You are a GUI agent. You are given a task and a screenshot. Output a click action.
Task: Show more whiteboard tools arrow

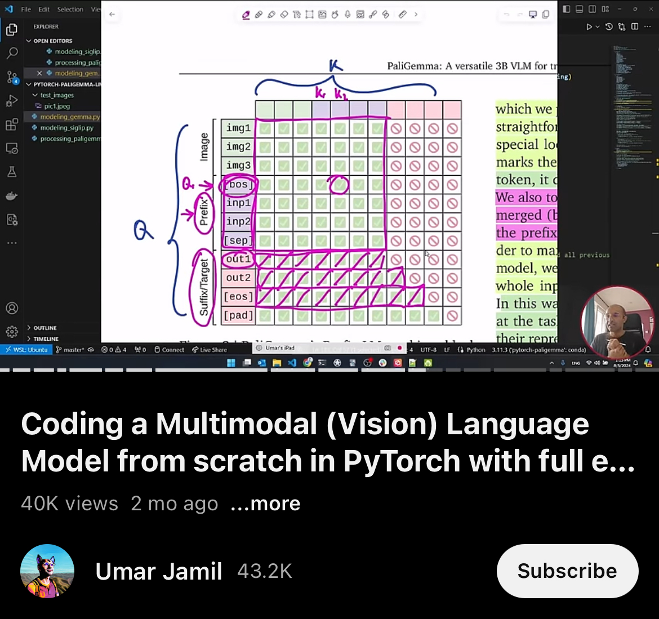coord(416,14)
